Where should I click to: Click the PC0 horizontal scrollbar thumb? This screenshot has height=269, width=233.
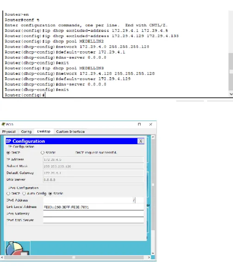click(74, 257)
